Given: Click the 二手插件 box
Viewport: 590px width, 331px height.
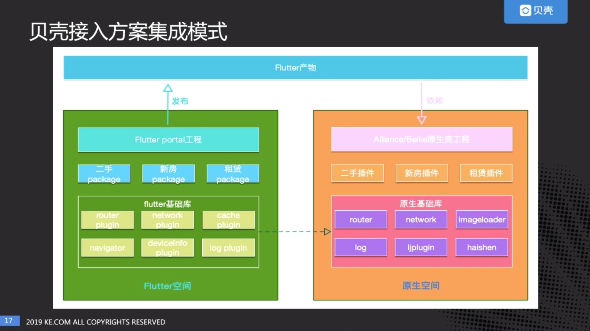Looking at the screenshot, I should click(x=357, y=173).
